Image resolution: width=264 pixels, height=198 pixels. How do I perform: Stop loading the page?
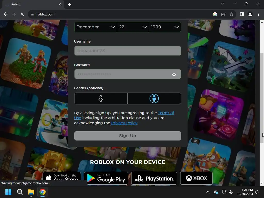(22, 14)
